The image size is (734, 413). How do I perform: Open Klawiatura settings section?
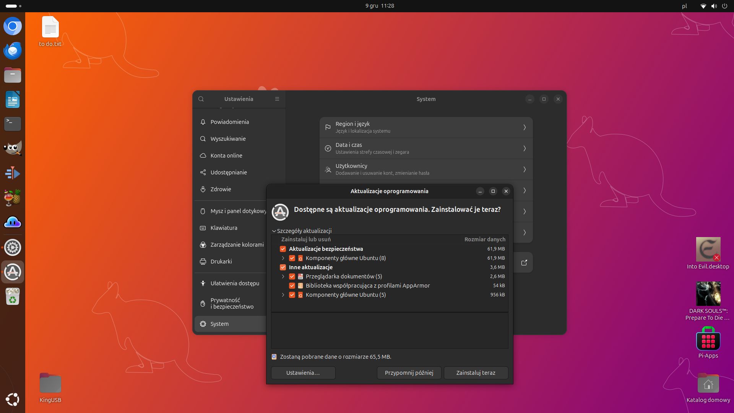click(224, 228)
